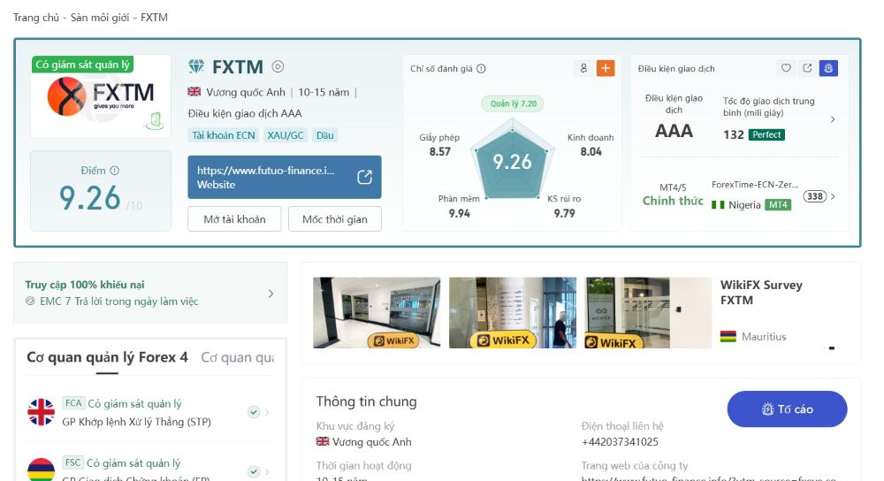The image size is (884, 481).
Task: Click XAU/GC tag
Action: click(286, 135)
